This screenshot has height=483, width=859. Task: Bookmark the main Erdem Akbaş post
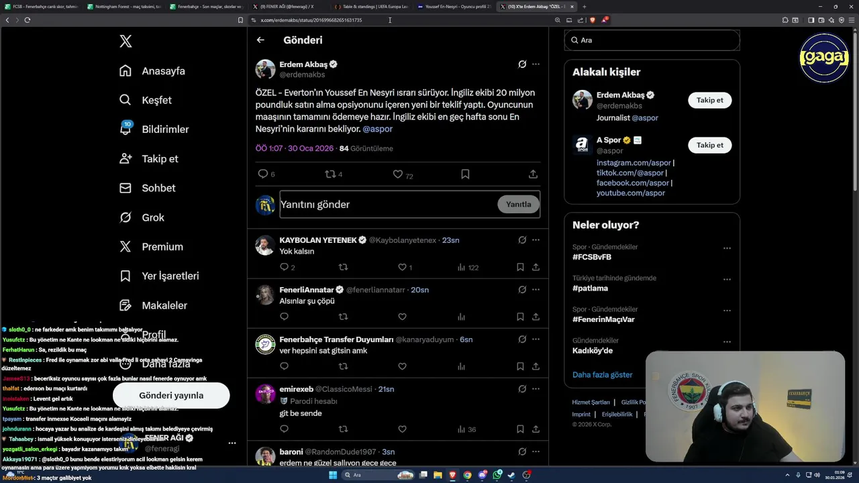pos(465,174)
